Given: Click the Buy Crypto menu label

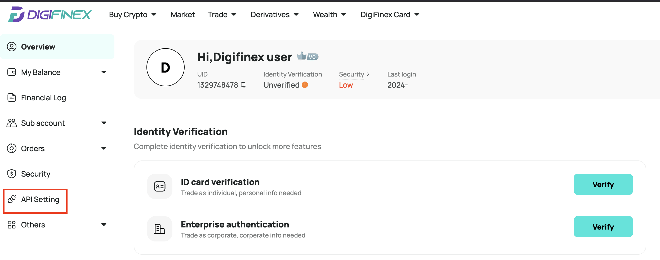Looking at the screenshot, I should pos(128,15).
